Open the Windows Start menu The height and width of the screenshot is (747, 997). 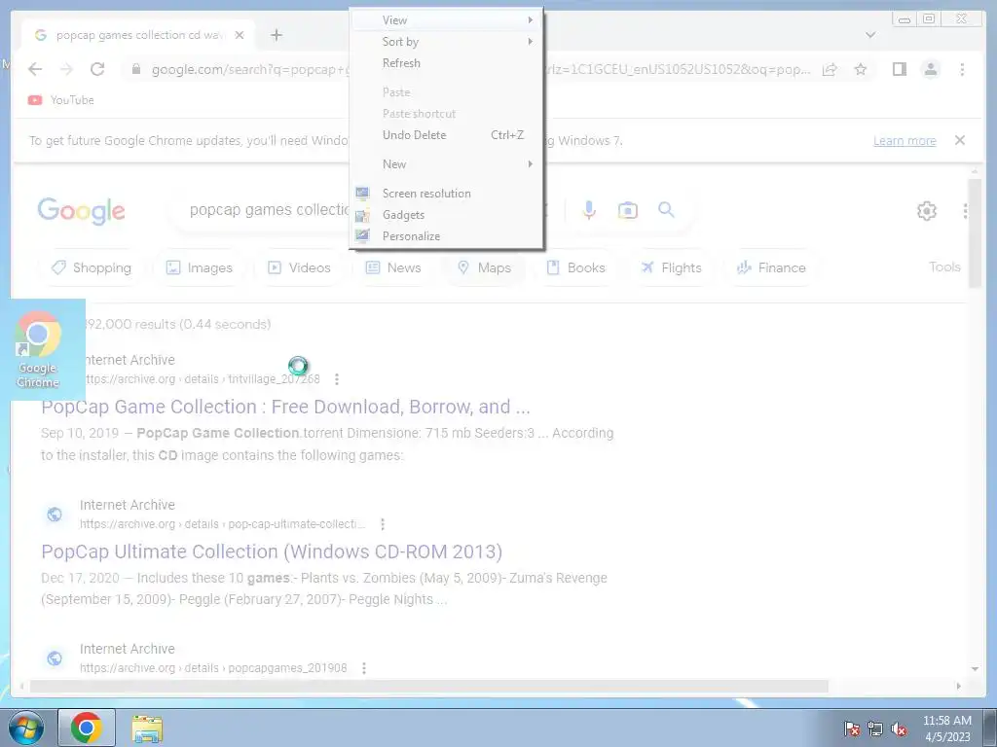tap(26, 728)
